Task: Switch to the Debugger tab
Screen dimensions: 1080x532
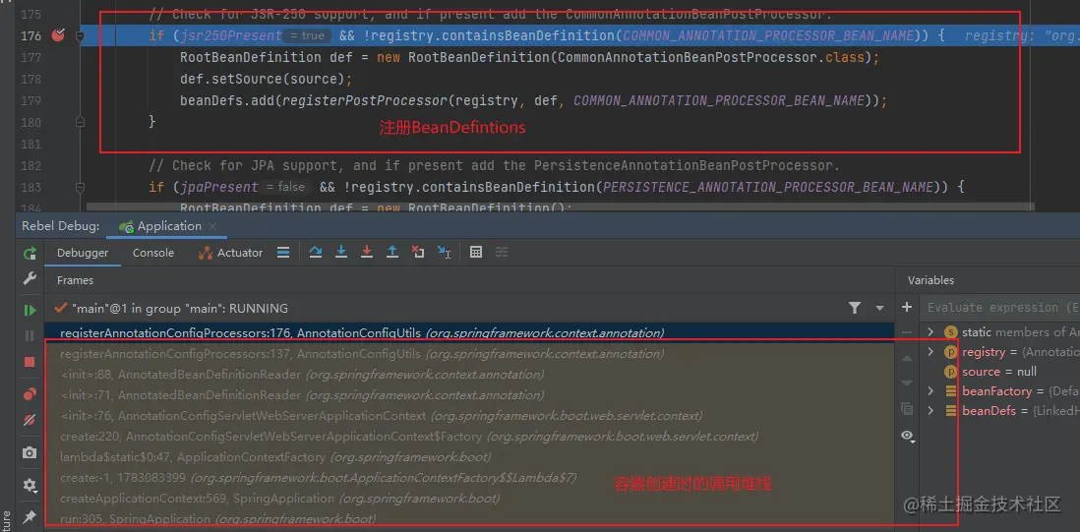Action: pos(83,253)
